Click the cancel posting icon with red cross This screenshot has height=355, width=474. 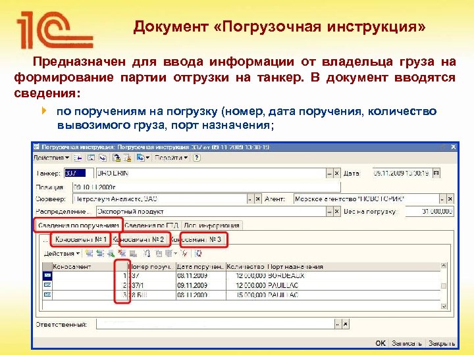[128, 158]
